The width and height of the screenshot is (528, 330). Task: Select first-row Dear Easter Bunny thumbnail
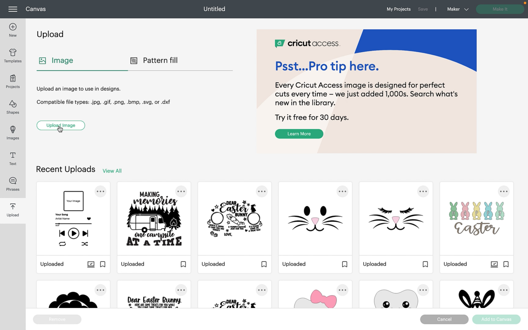click(234, 219)
